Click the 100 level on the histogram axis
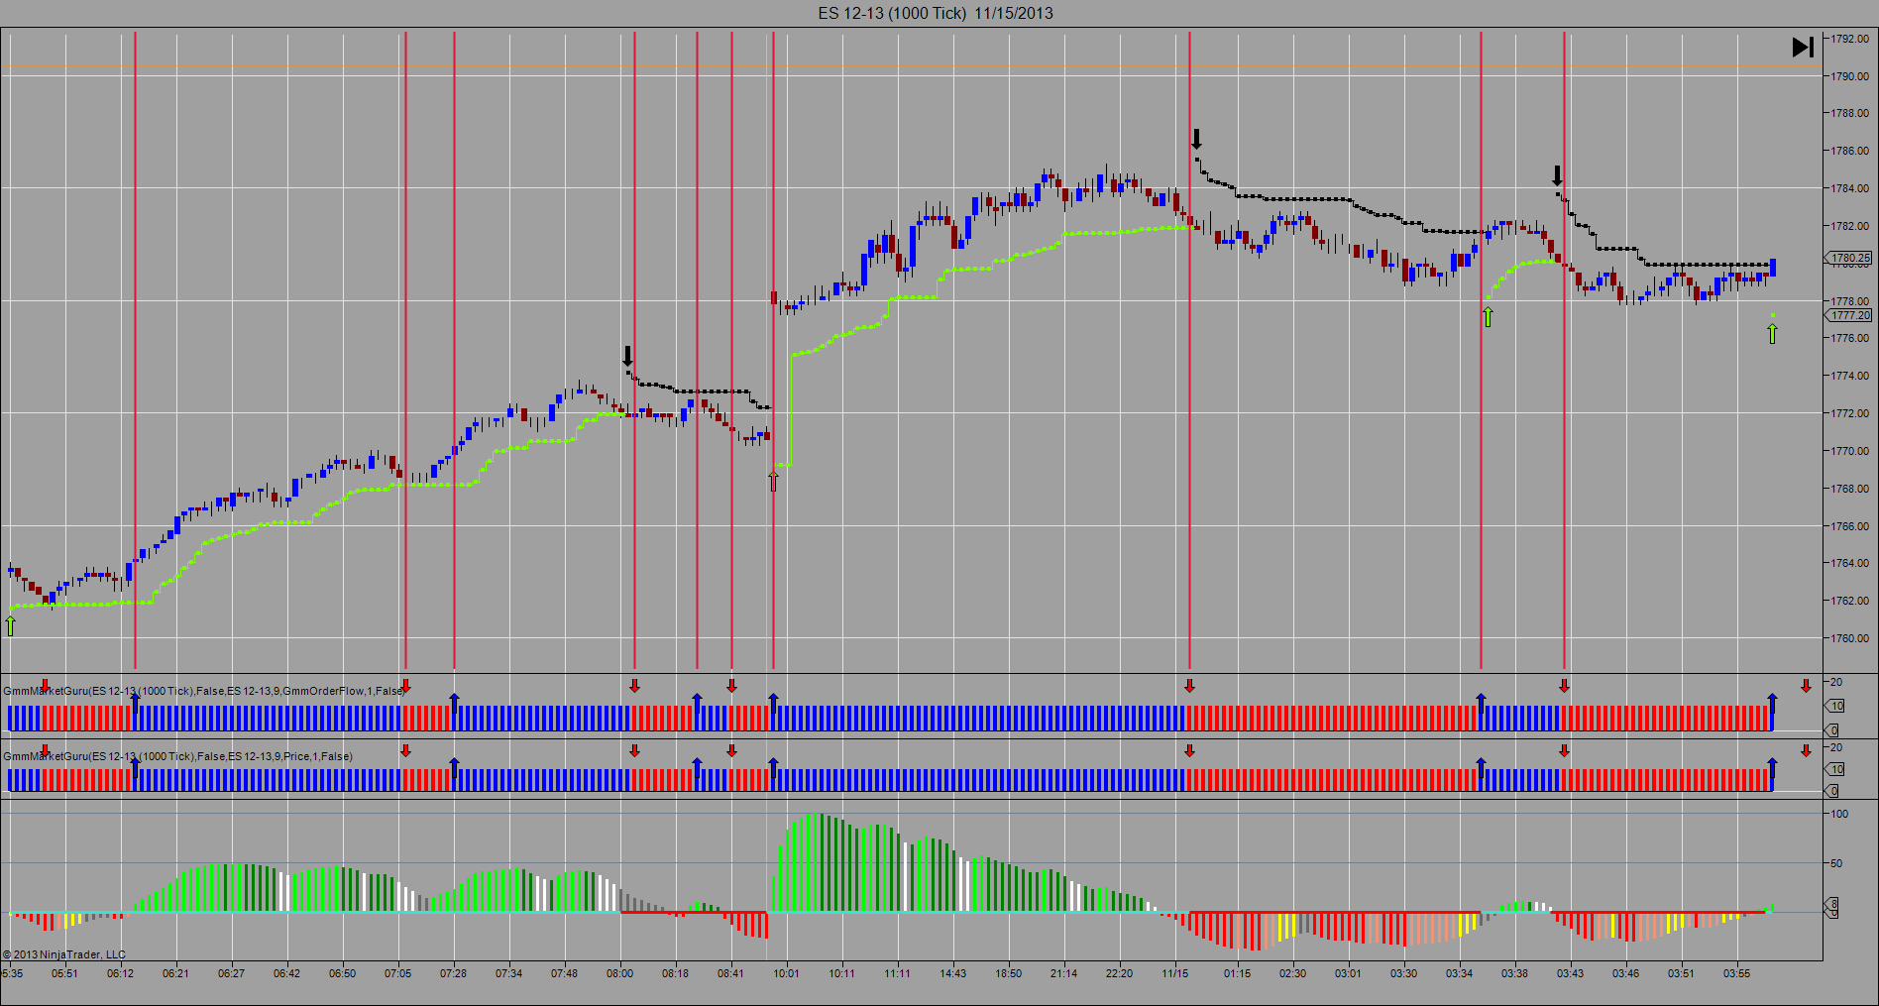 [1839, 815]
